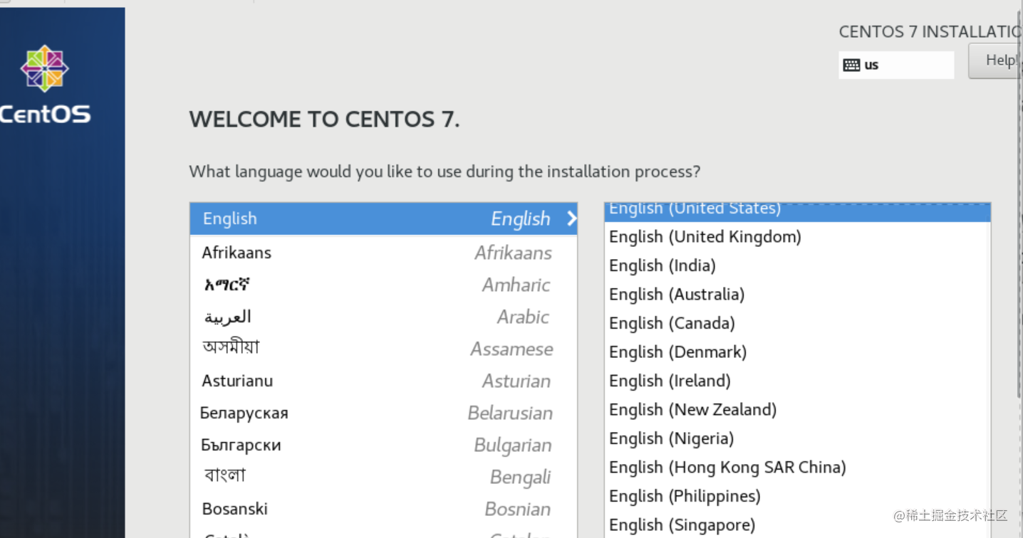Choose Bosanski language entry
This screenshot has height=538, width=1023.
[383, 509]
